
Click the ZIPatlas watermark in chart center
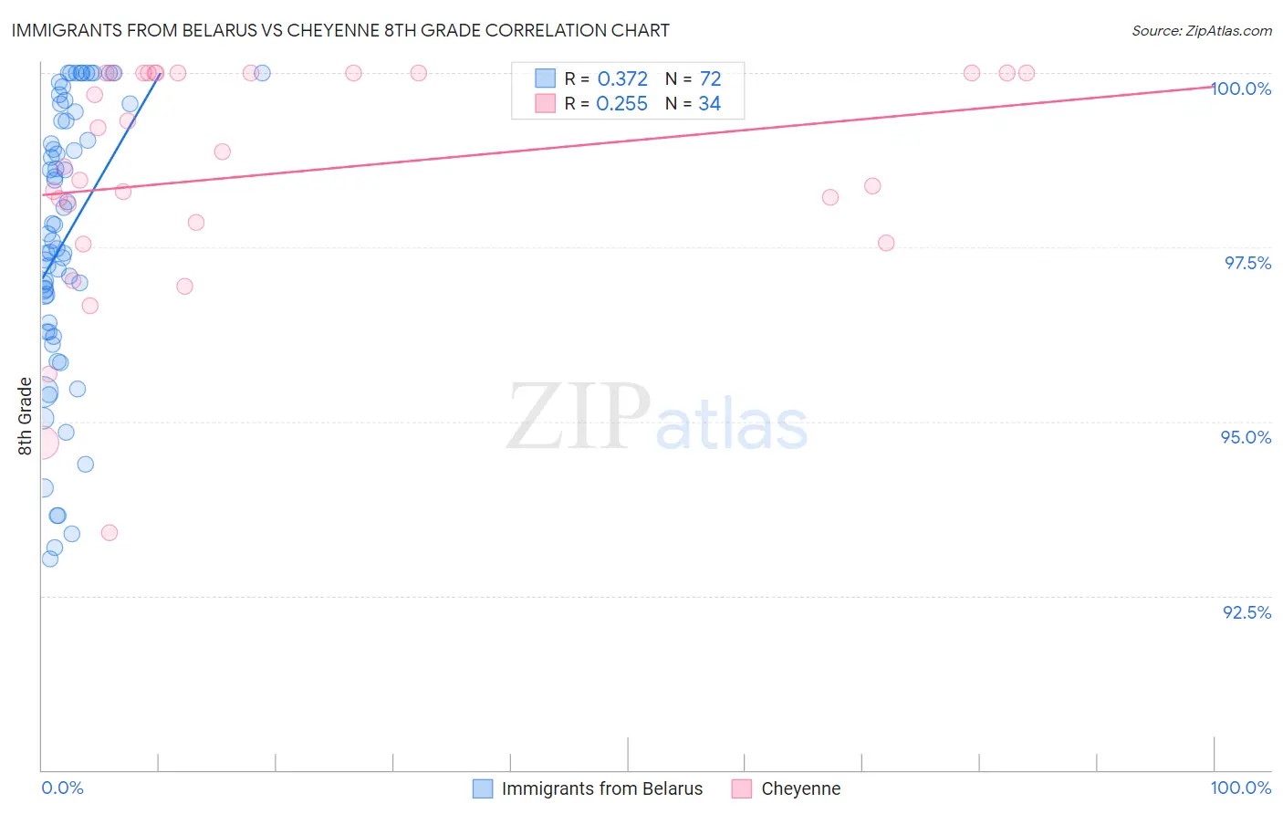[657, 418]
